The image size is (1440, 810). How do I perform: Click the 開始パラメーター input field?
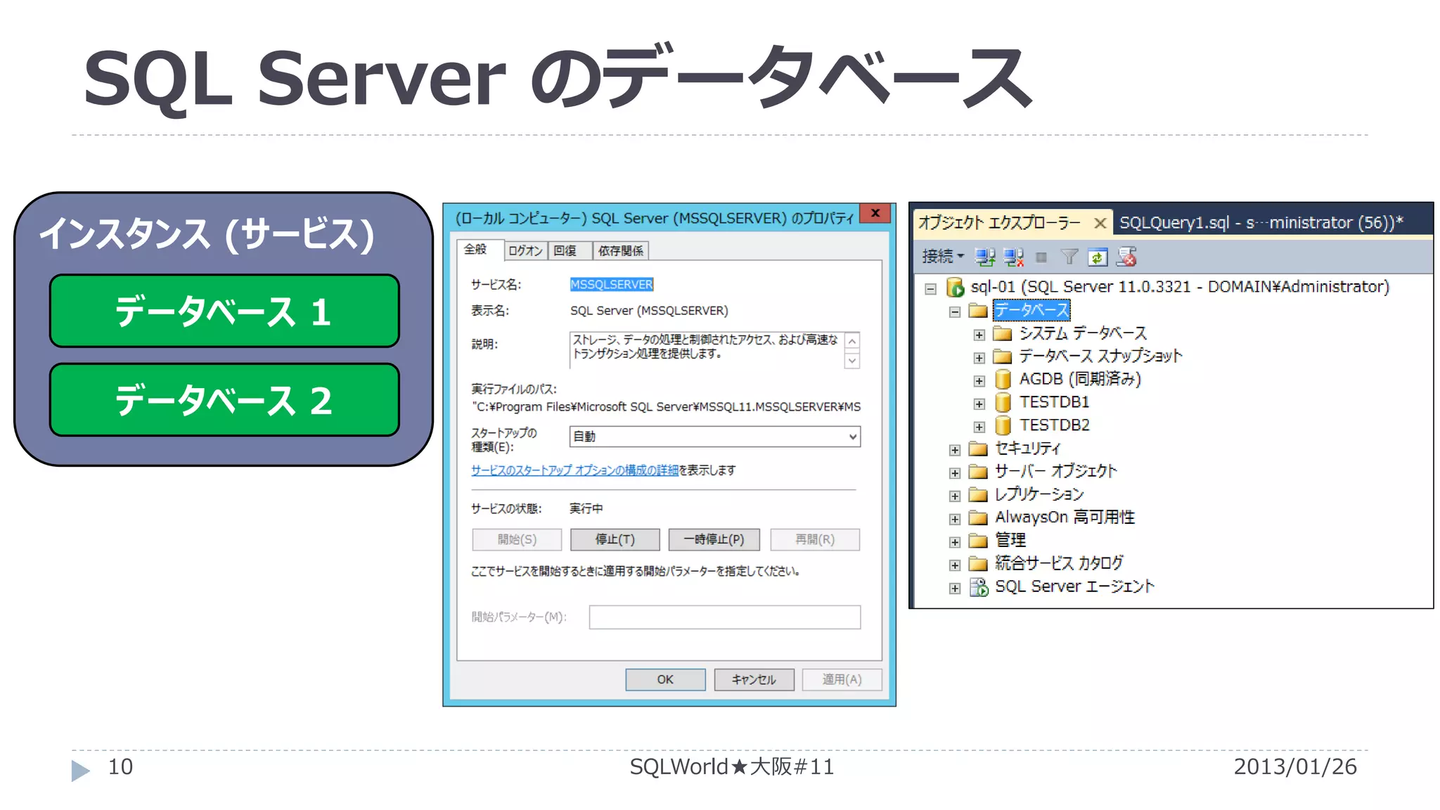[x=725, y=617]
